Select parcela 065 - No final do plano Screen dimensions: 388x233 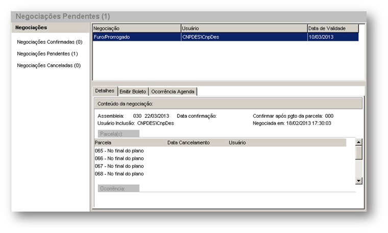119,151
